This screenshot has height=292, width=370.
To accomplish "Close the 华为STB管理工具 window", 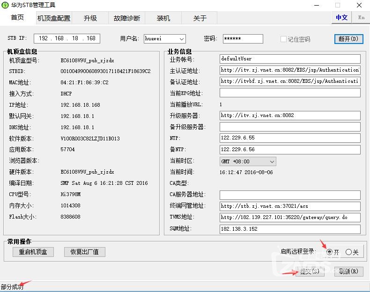I will pyautogui.click(x=359, y=5).
